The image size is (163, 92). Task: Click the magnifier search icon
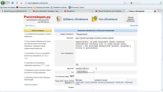tap(161, 3)
